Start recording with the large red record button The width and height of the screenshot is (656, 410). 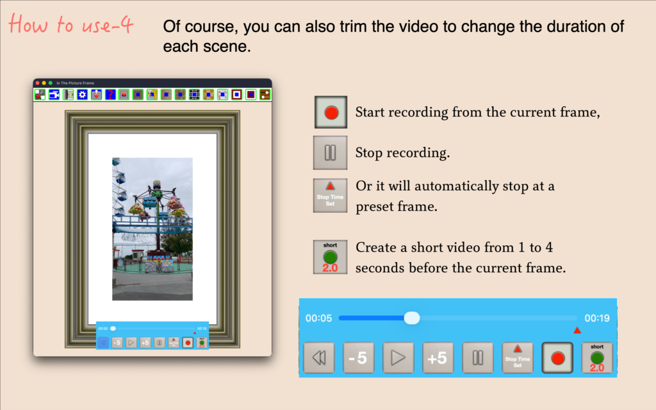point(557,358)
